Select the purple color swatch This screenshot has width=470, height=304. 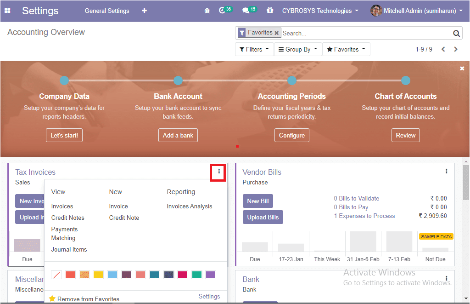coord(211,275)
